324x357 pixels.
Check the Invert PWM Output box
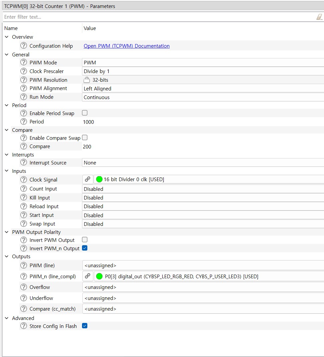point(84,240)
